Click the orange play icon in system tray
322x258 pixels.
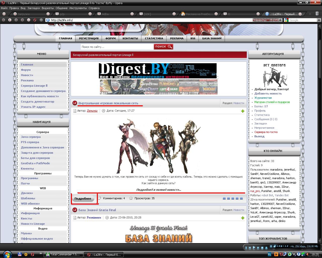click(x=276, y=254)
